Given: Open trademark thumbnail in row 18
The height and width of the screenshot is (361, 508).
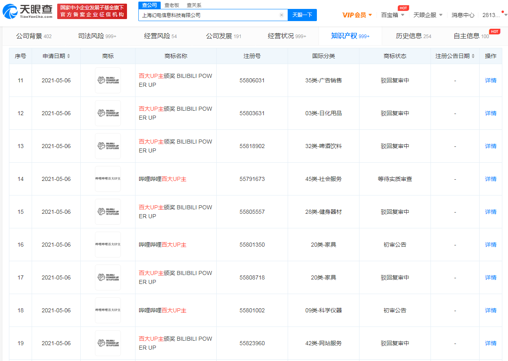Looking at the screenshot, I should coord(108,310).
